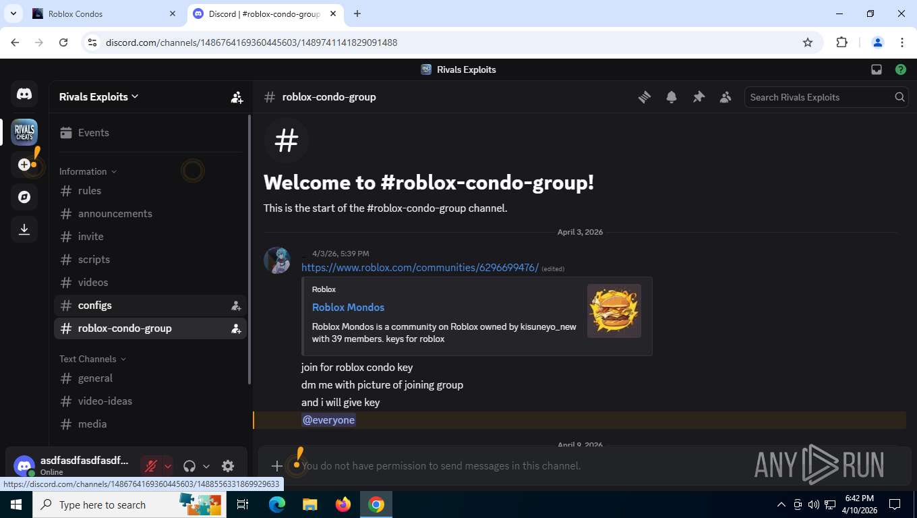The image size is (917, 518).
Task: Expand the Rivals Exploits server dropdown
Action: [99, 97]
